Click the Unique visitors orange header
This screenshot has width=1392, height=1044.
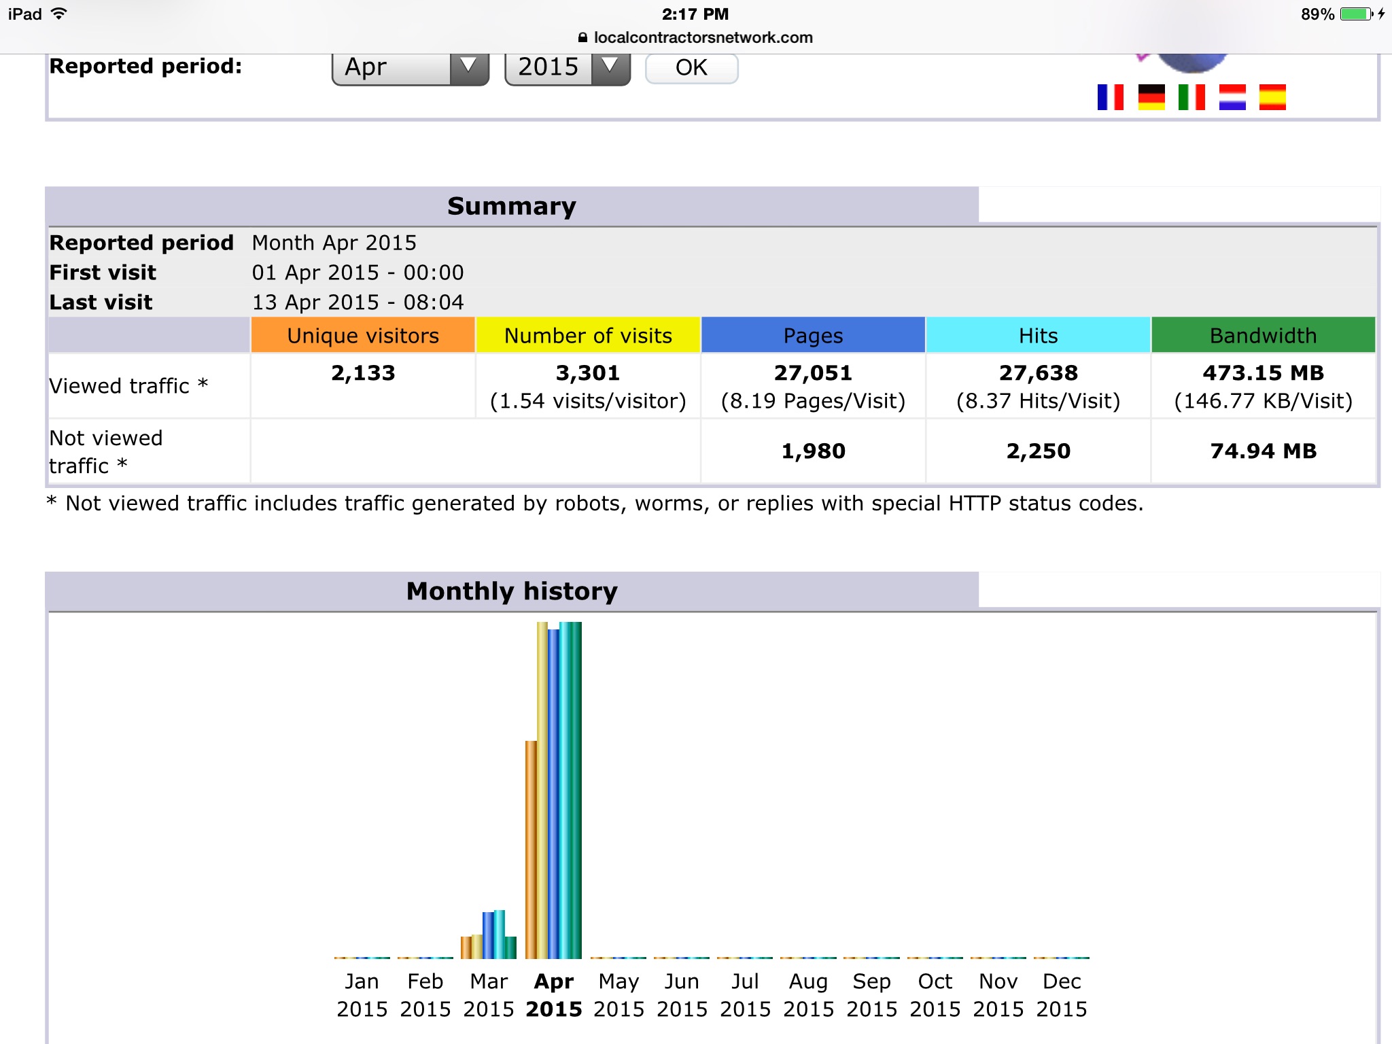point(363,336)
